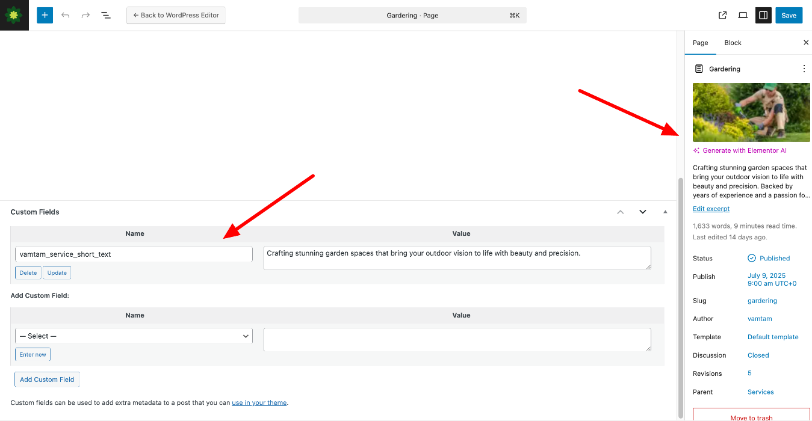
Task: Click the site logo icon
Action: pyautogui.click(x=14, y=15)
